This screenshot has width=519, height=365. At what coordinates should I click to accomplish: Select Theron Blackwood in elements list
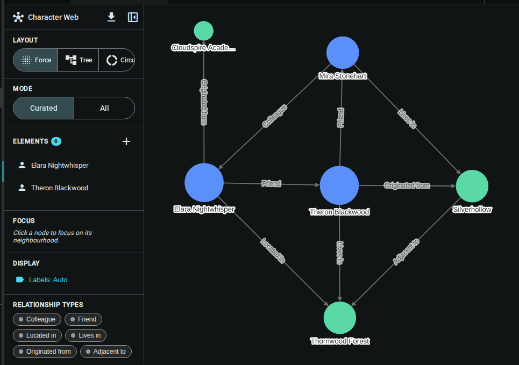[59, 188]
